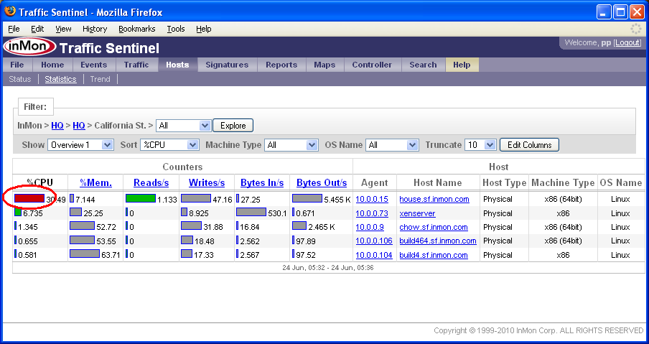Click the red 30.49 %CPU bar
This screenshot has height=344, width=649.
point(29,198)
